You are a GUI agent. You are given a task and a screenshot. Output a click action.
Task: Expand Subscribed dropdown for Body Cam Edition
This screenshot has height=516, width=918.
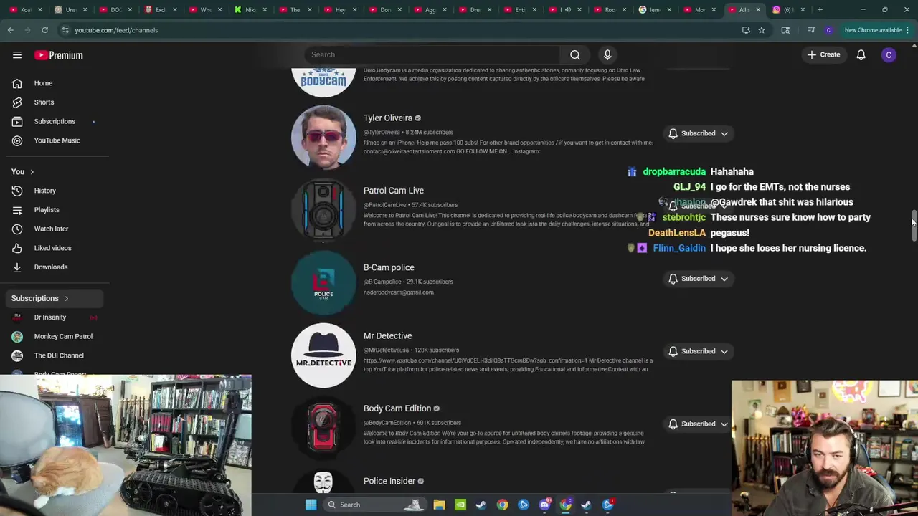(724, 424)
